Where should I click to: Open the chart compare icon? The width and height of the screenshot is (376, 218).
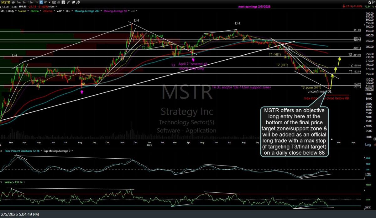tap(54, 2)
